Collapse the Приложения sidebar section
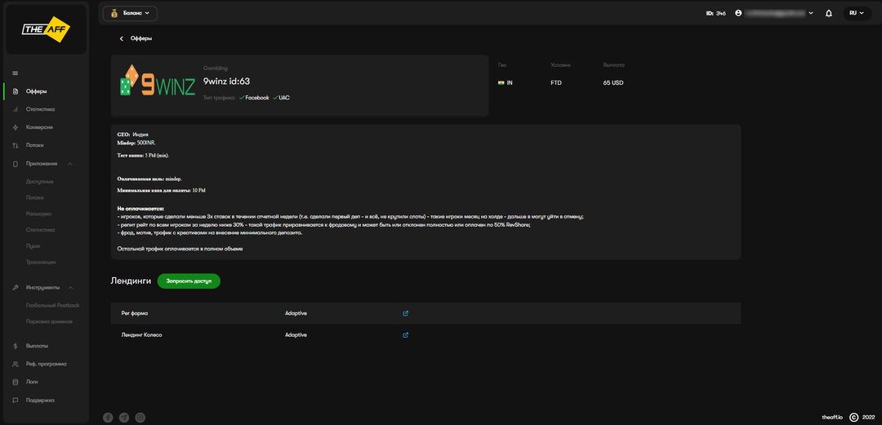Screen dimensions: 882x425 pyautogui.click(x=70, y=164)
